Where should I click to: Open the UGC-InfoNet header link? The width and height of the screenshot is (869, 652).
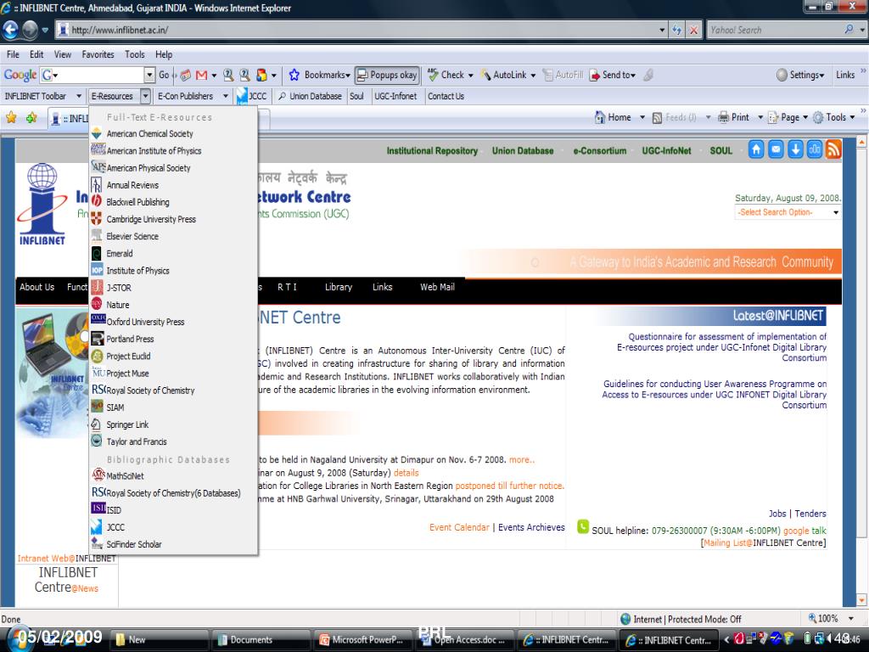(666, 151)
